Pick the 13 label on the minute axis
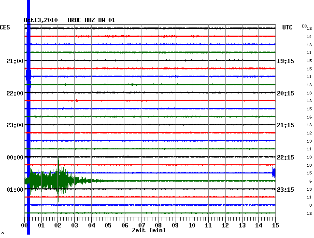The width and height of the screenshot is (314, 238). click(242, 225)
